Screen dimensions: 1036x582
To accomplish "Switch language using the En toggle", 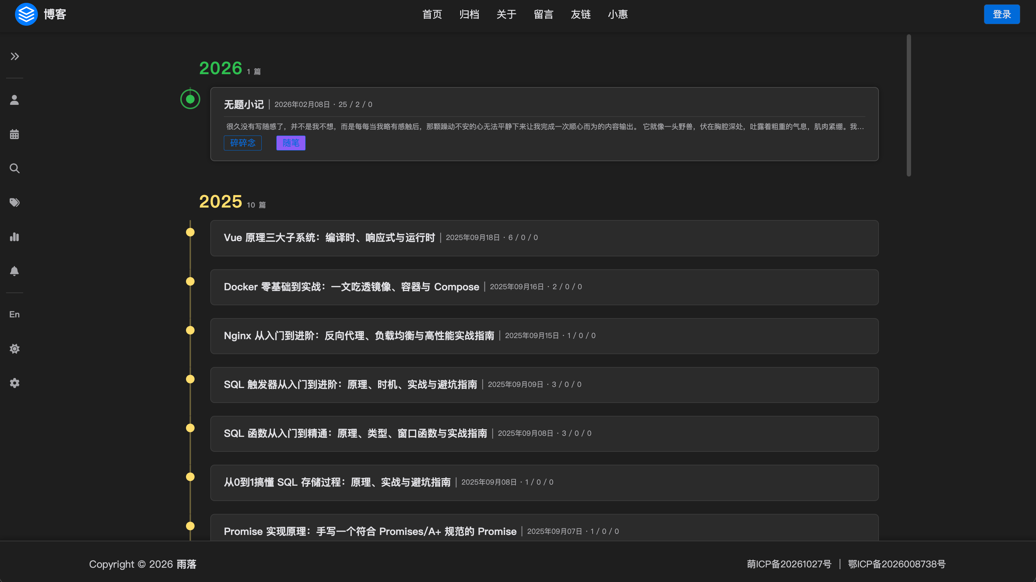I will pos(15,314).
